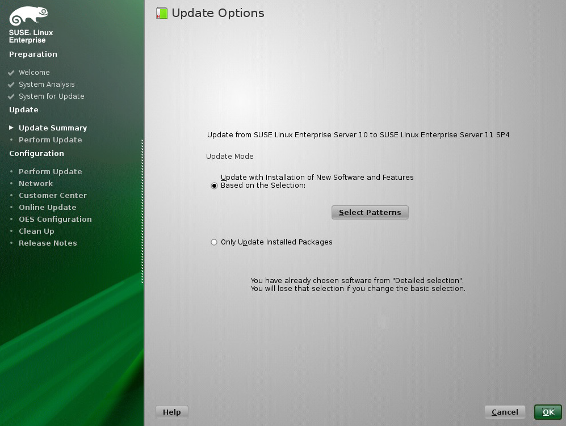The height and width of the screenshot is (426, 566).
Task: Select Update with Installation of New Software radio
Action: pos(214,185)
